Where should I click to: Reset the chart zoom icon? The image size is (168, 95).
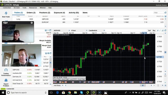tap(165, 85)
